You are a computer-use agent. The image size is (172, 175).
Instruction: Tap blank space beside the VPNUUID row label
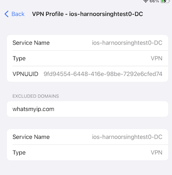coord(41,74)
